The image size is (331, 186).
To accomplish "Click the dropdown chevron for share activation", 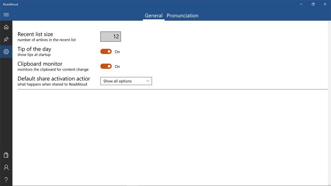I will (x=147, y=81).
